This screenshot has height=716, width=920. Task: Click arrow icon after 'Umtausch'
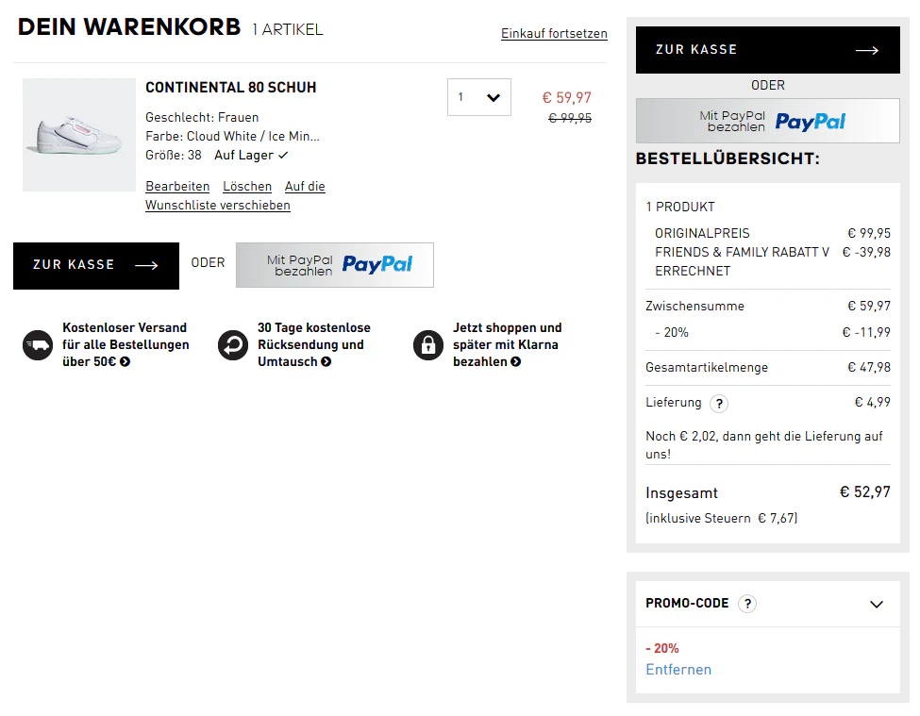coord(326,362)
